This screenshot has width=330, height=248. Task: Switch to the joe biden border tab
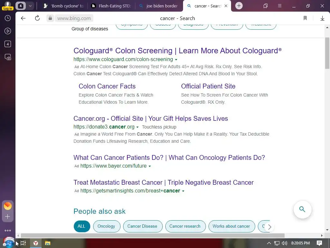pyautogui.click(x=159, y=6)
